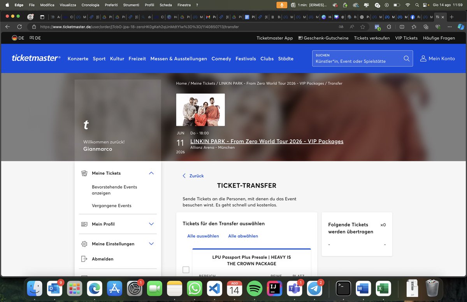Open Microsoft Teams in the Dock
The image size is (467, 302).
point(295,288)
